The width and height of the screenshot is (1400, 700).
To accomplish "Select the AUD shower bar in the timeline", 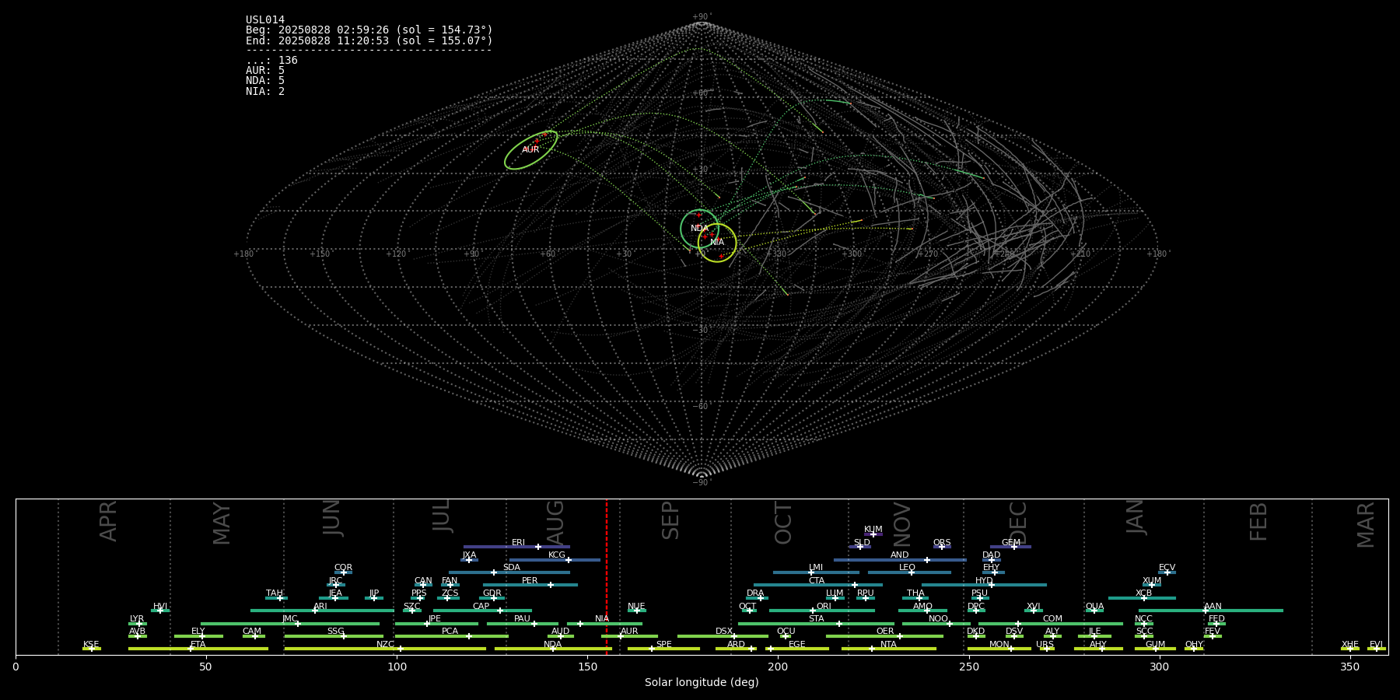I will (x=561, y=636).
